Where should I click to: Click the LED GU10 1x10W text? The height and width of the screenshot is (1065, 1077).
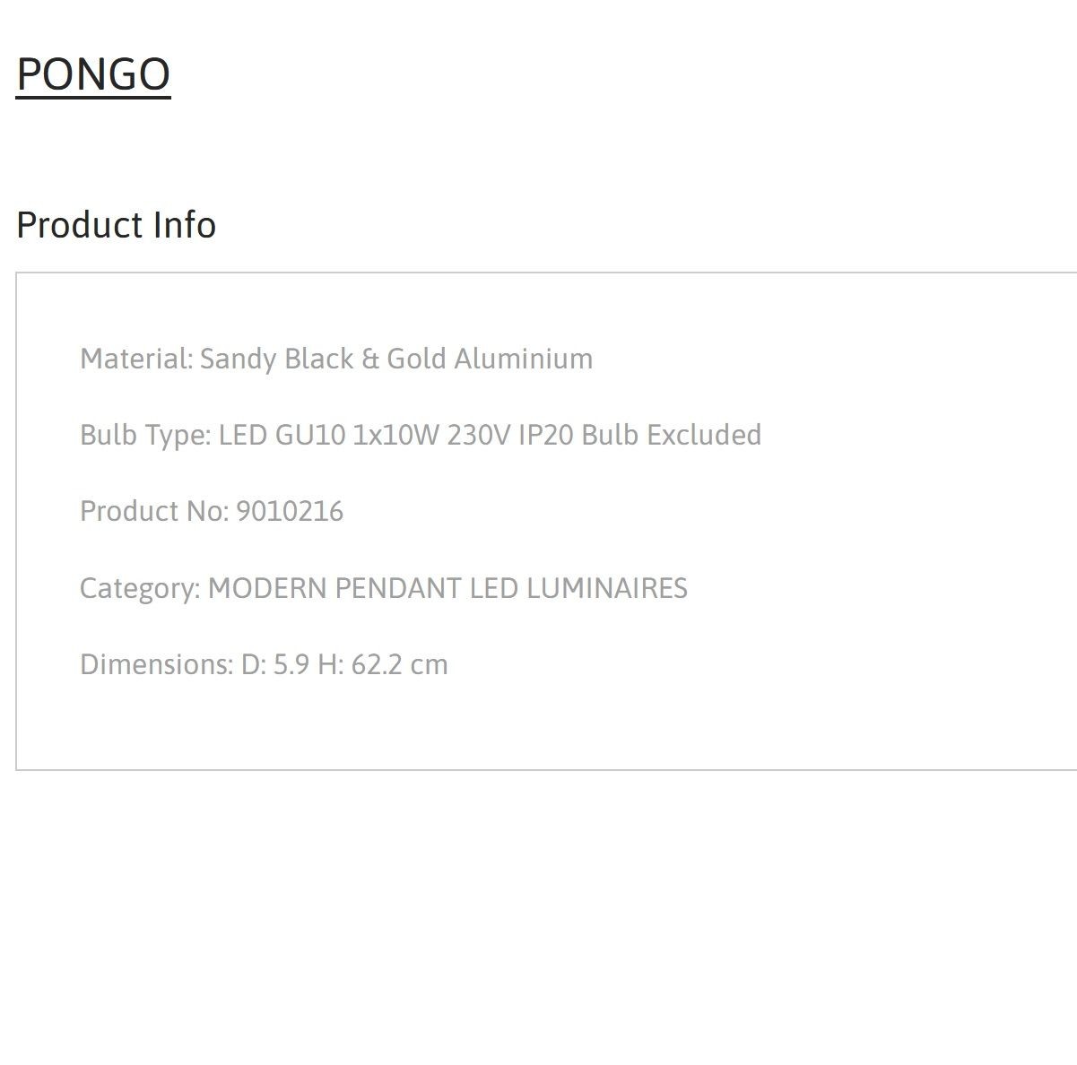(328, 435)
